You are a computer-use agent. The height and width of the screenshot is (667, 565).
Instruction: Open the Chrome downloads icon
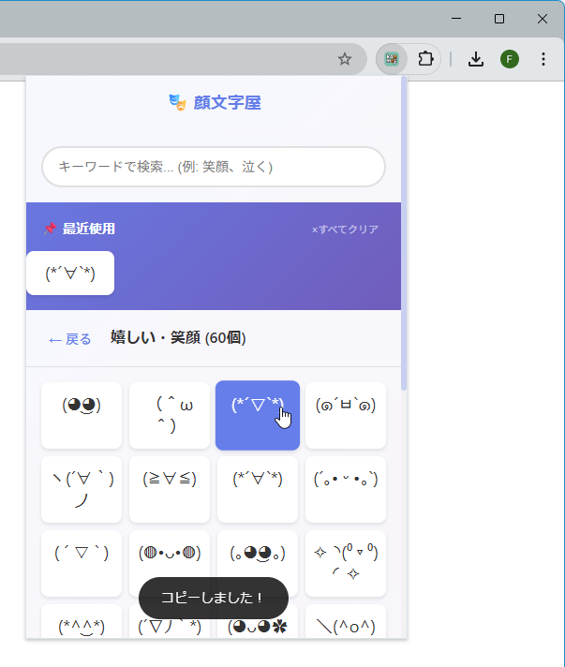pos(476,59)
